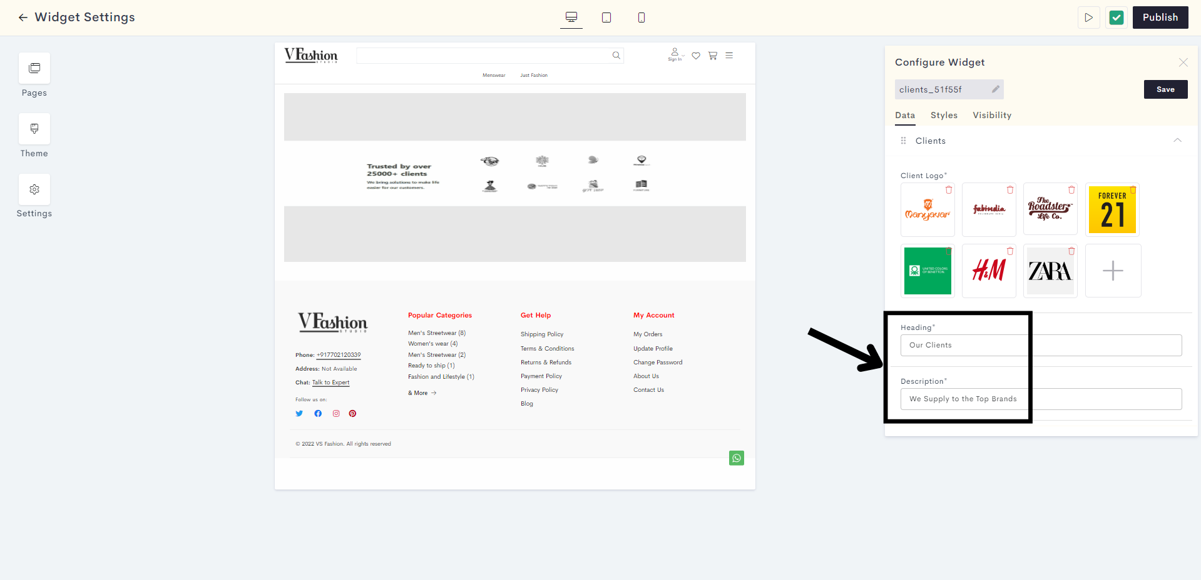Select the ZARA logo thumbnail
1201x580 pixels.
click(x=1050, y=271)
